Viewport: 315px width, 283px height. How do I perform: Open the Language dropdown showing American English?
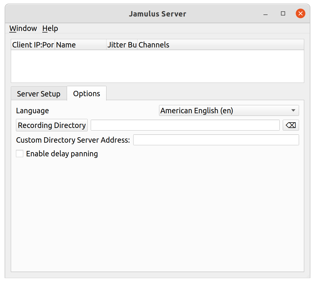[229, 110]
